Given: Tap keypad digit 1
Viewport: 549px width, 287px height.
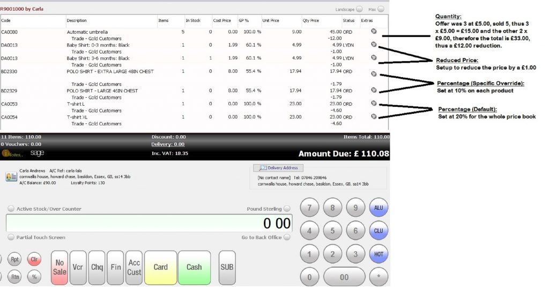Looking at the screenshot, I should [309, 254].
